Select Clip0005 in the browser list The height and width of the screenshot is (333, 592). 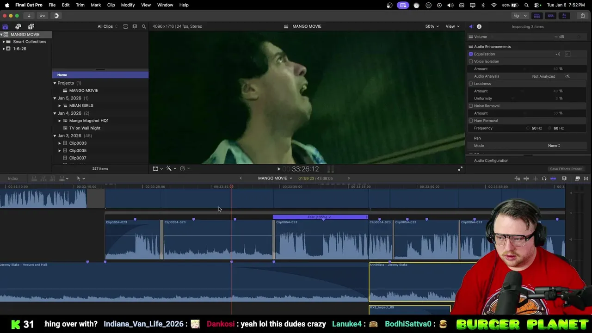pos(78,151)
